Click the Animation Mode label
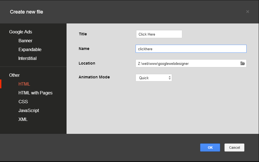Image resolution: width=259 pixels, height=162 pixels. click(94, 77)
